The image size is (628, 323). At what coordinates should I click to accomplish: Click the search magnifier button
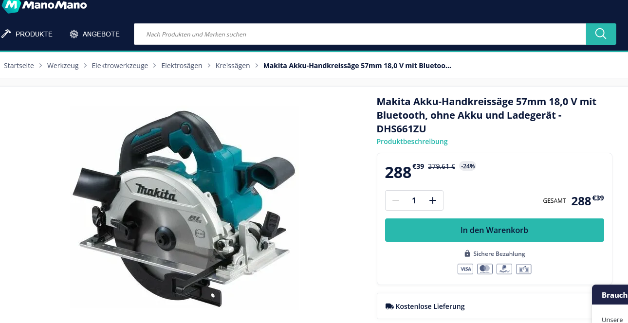point(601,34)
